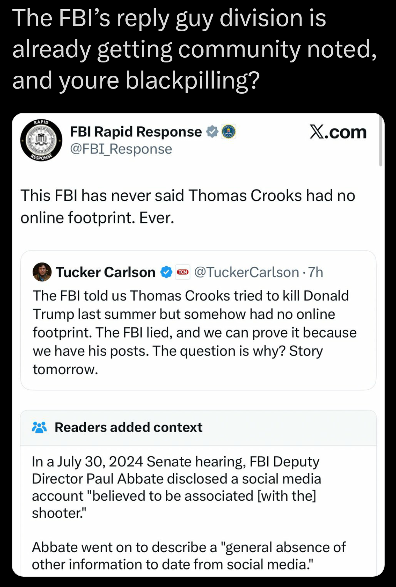Click the Readers added context people icon
Viewport: 396px width, 587px height.
[x=39, y=427]
